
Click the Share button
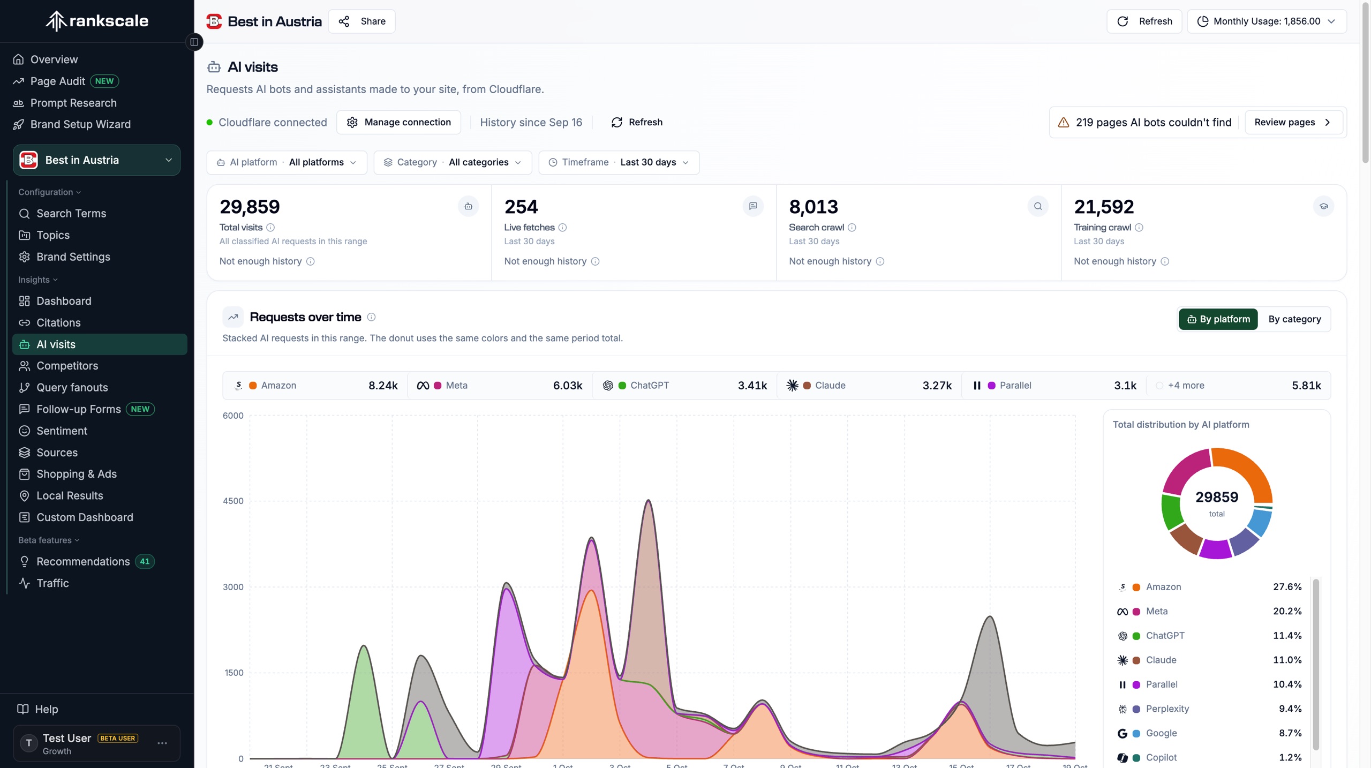pos(362,21)
